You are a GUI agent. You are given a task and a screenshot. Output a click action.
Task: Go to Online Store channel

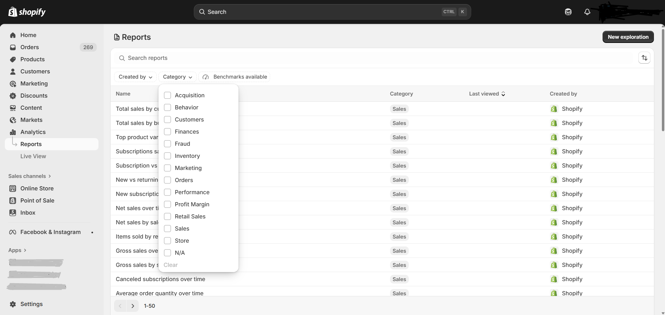point(37,188)
